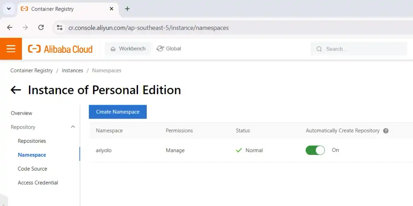
Task: Click the Namespaces breadcrumb
Action: [x=107, y=70]
